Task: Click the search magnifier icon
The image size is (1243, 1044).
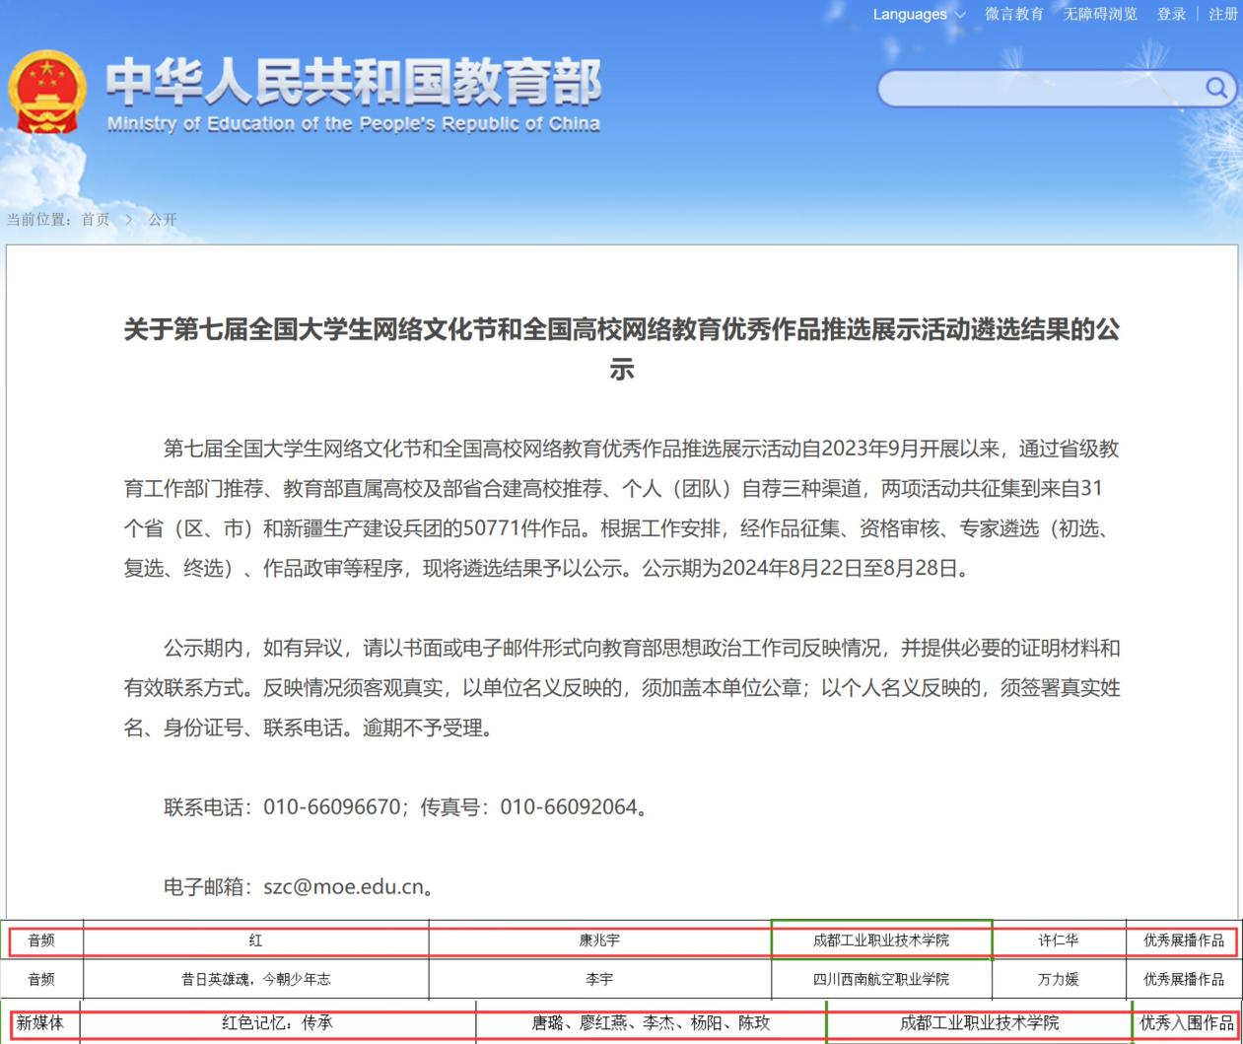Action: pos(1215,89)
